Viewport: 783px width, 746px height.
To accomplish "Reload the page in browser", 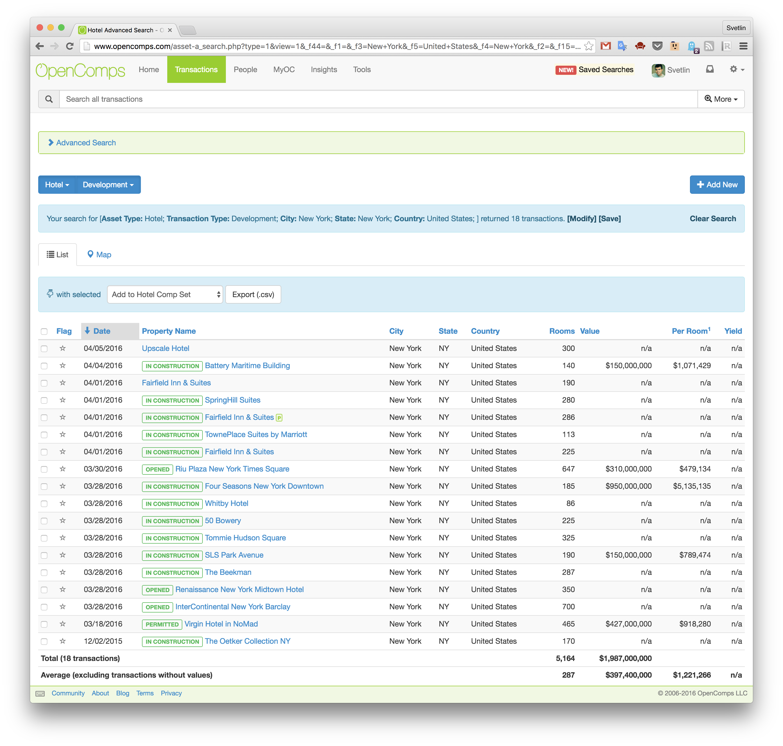I will tap(70, 46).
